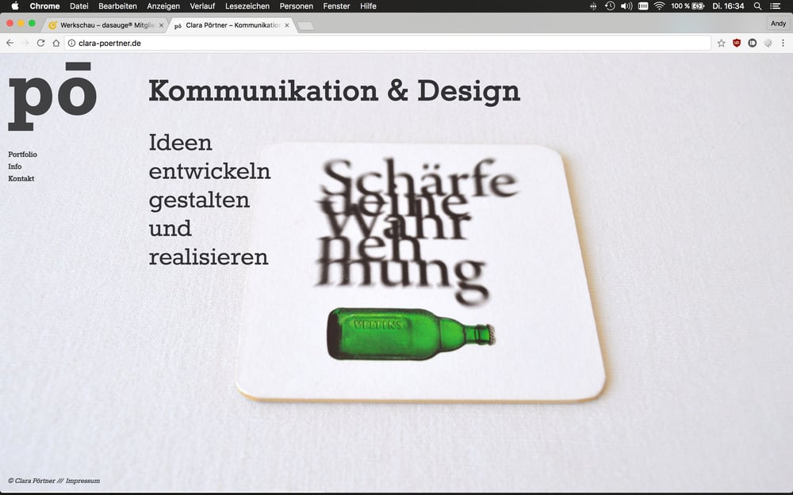Open the Fenster menu
The height and width of the screenshot is (495, 793).
pyautogui.click(x=336, y=6)
